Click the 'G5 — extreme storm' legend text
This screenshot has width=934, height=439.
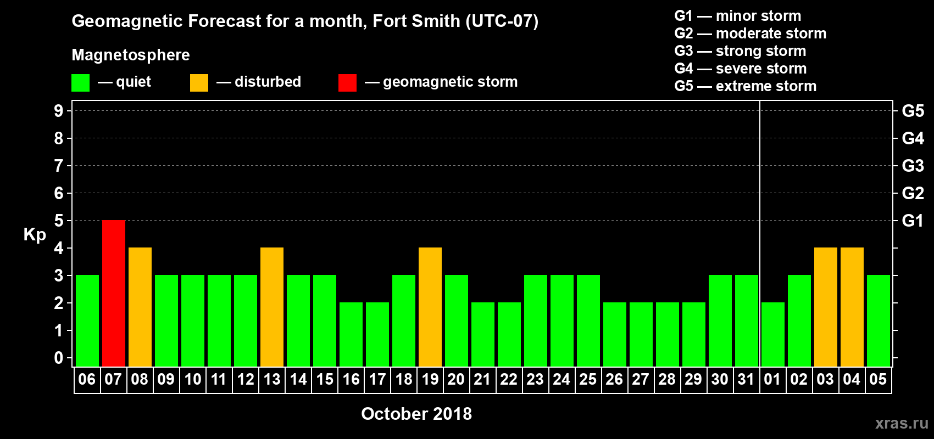(746, 86)
